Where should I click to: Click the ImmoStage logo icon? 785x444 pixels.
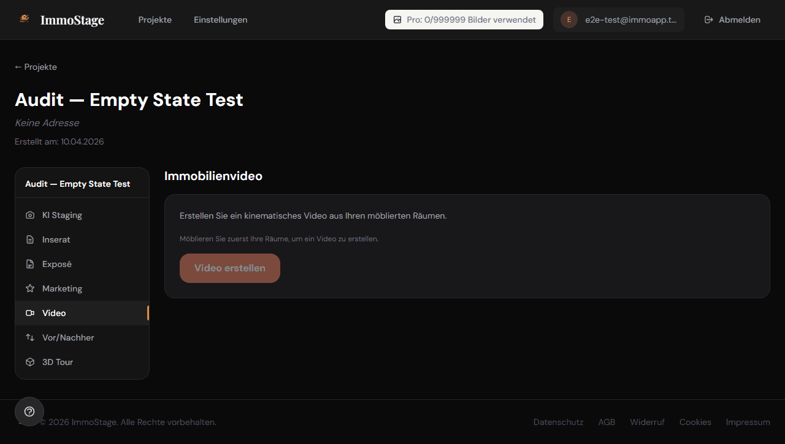pos(23,19)
